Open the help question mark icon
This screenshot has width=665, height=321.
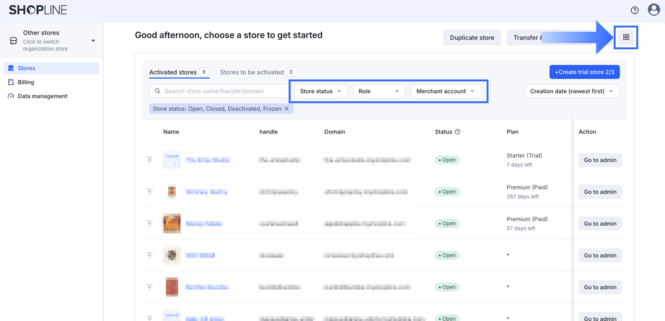point(634,10)
